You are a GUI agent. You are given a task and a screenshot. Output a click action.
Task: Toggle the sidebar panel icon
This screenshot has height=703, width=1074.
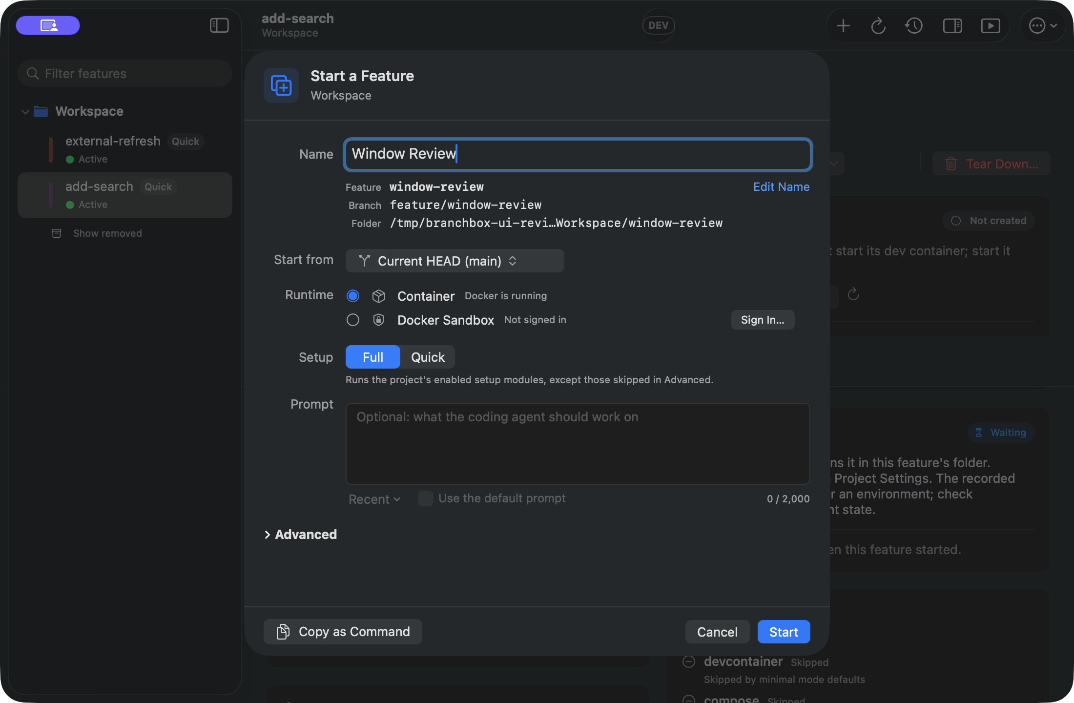point(219,25)
